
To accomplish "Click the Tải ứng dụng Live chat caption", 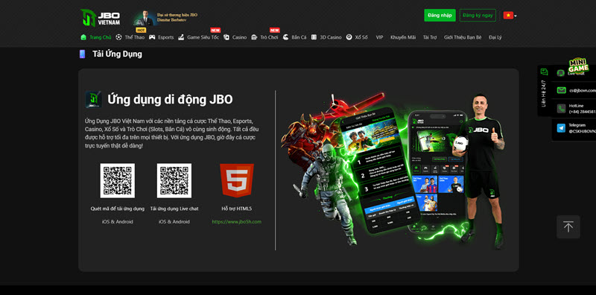I will tap(174, 209).
